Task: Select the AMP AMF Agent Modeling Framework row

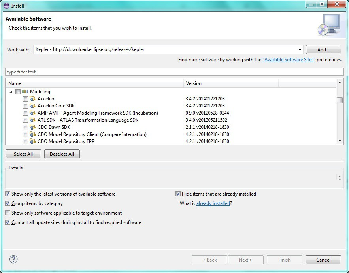Action: 98,113
